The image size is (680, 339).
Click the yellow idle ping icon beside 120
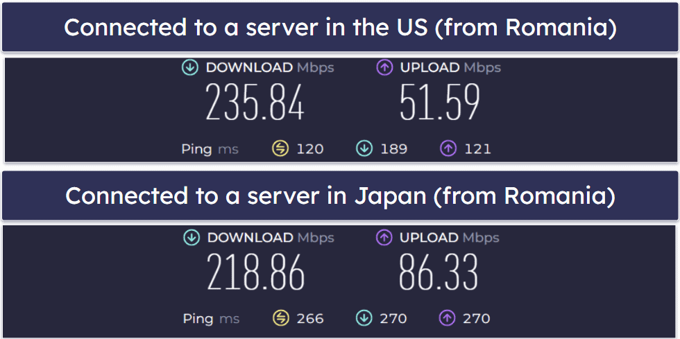pyautogui.click(x=280, y=149)
